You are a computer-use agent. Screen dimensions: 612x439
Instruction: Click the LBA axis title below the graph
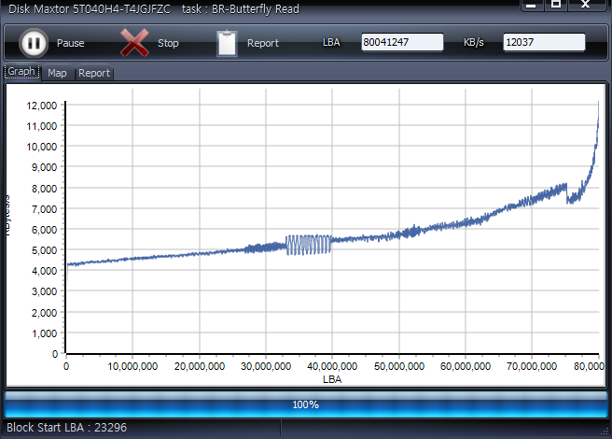(x=332, y=379)
